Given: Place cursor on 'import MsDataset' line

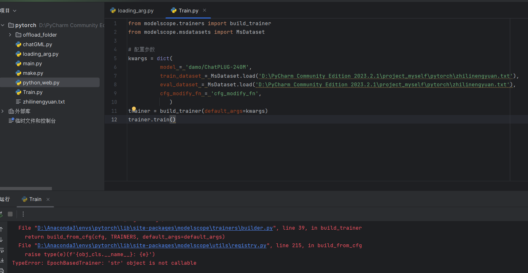Looking at the screenshot, I should click(x=197, y=32).
